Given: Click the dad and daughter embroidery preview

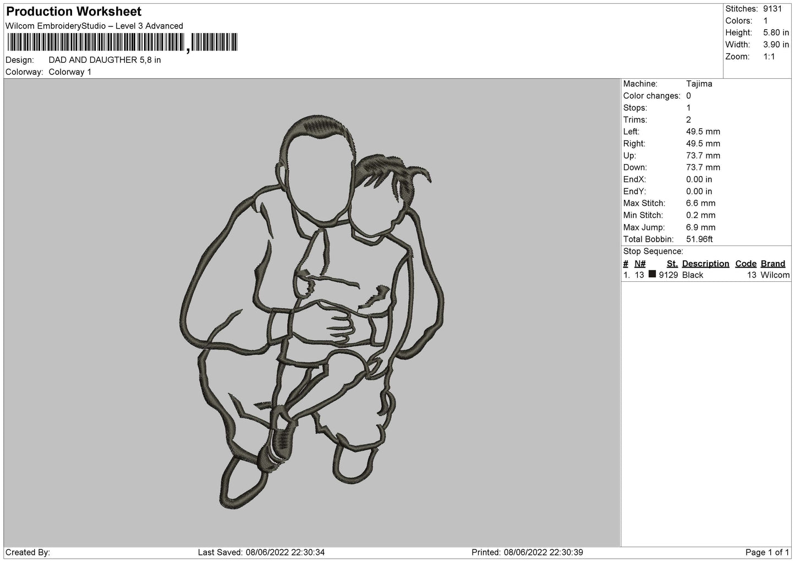Looking at the screenshot, I should pos(312,312).
